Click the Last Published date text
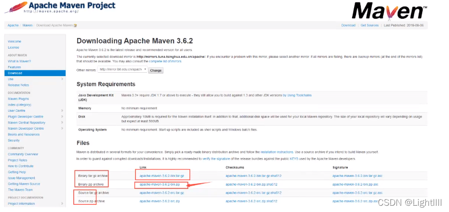Screen dimensions: 449x212 (404, 26)
